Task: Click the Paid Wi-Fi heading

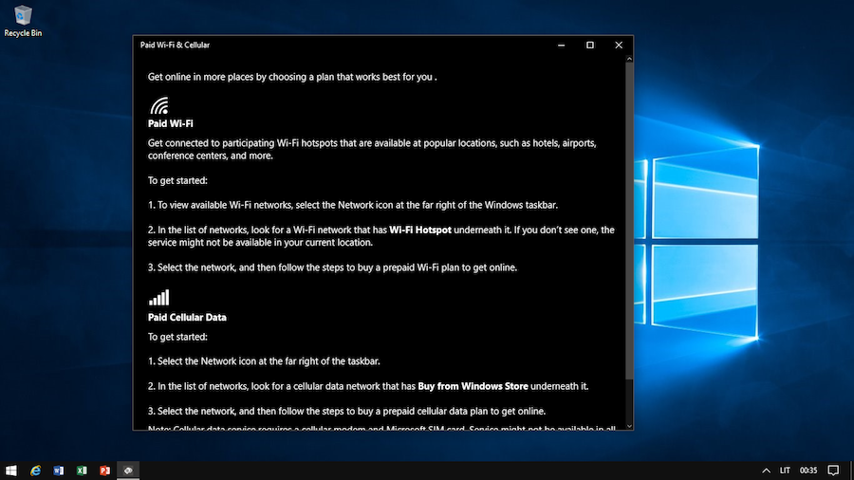Action: (171, 123)
